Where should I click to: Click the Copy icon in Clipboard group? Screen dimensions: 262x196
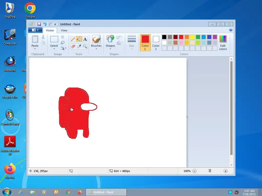pos(43,43)
